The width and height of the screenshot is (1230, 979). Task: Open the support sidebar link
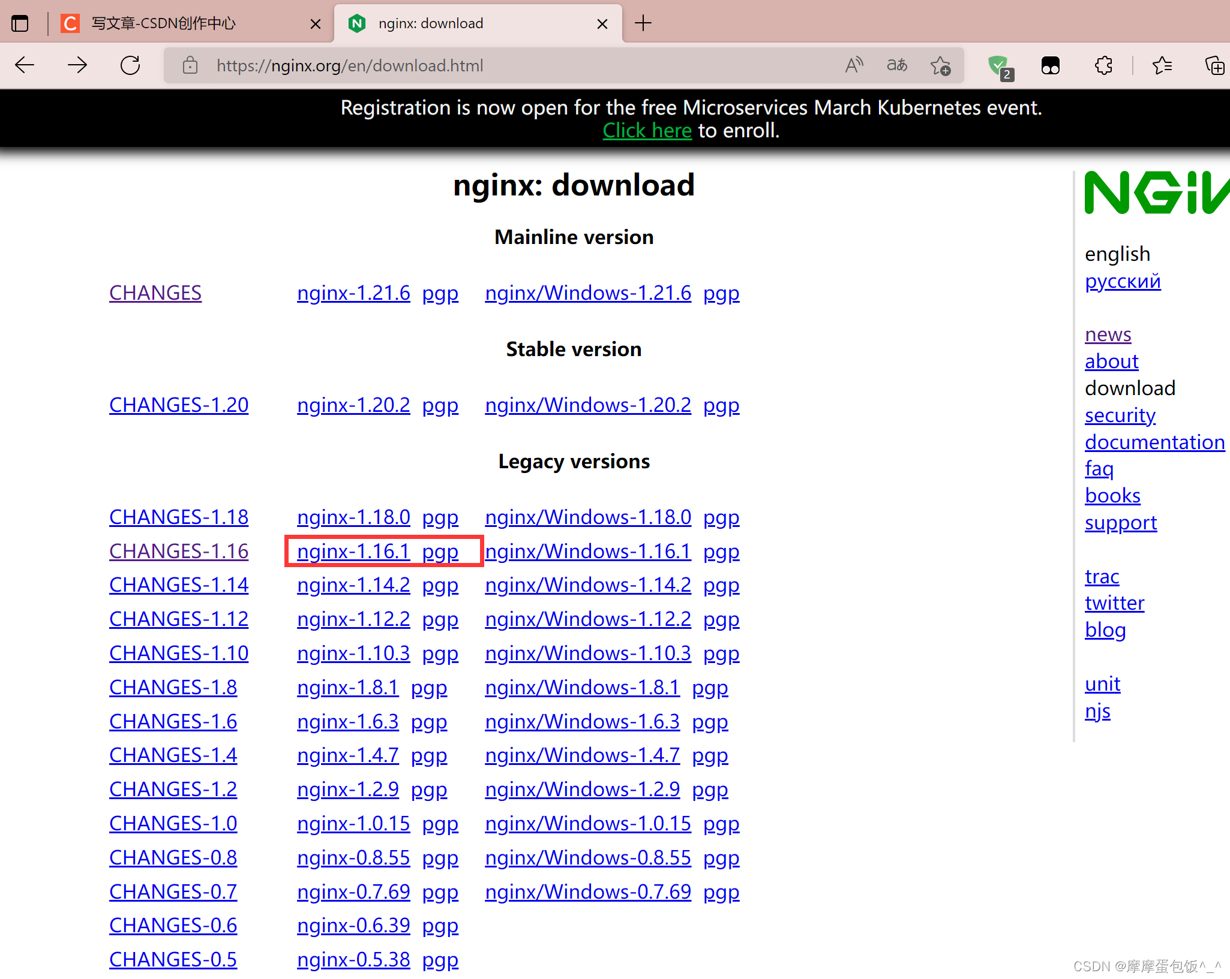click(1121, 523)
